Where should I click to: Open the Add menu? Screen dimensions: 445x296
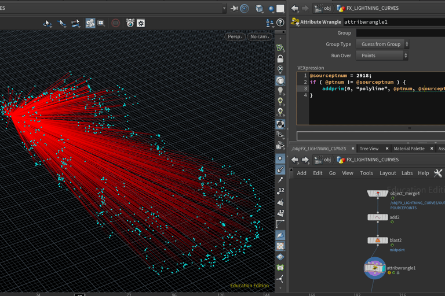click(x=301, y=173)
